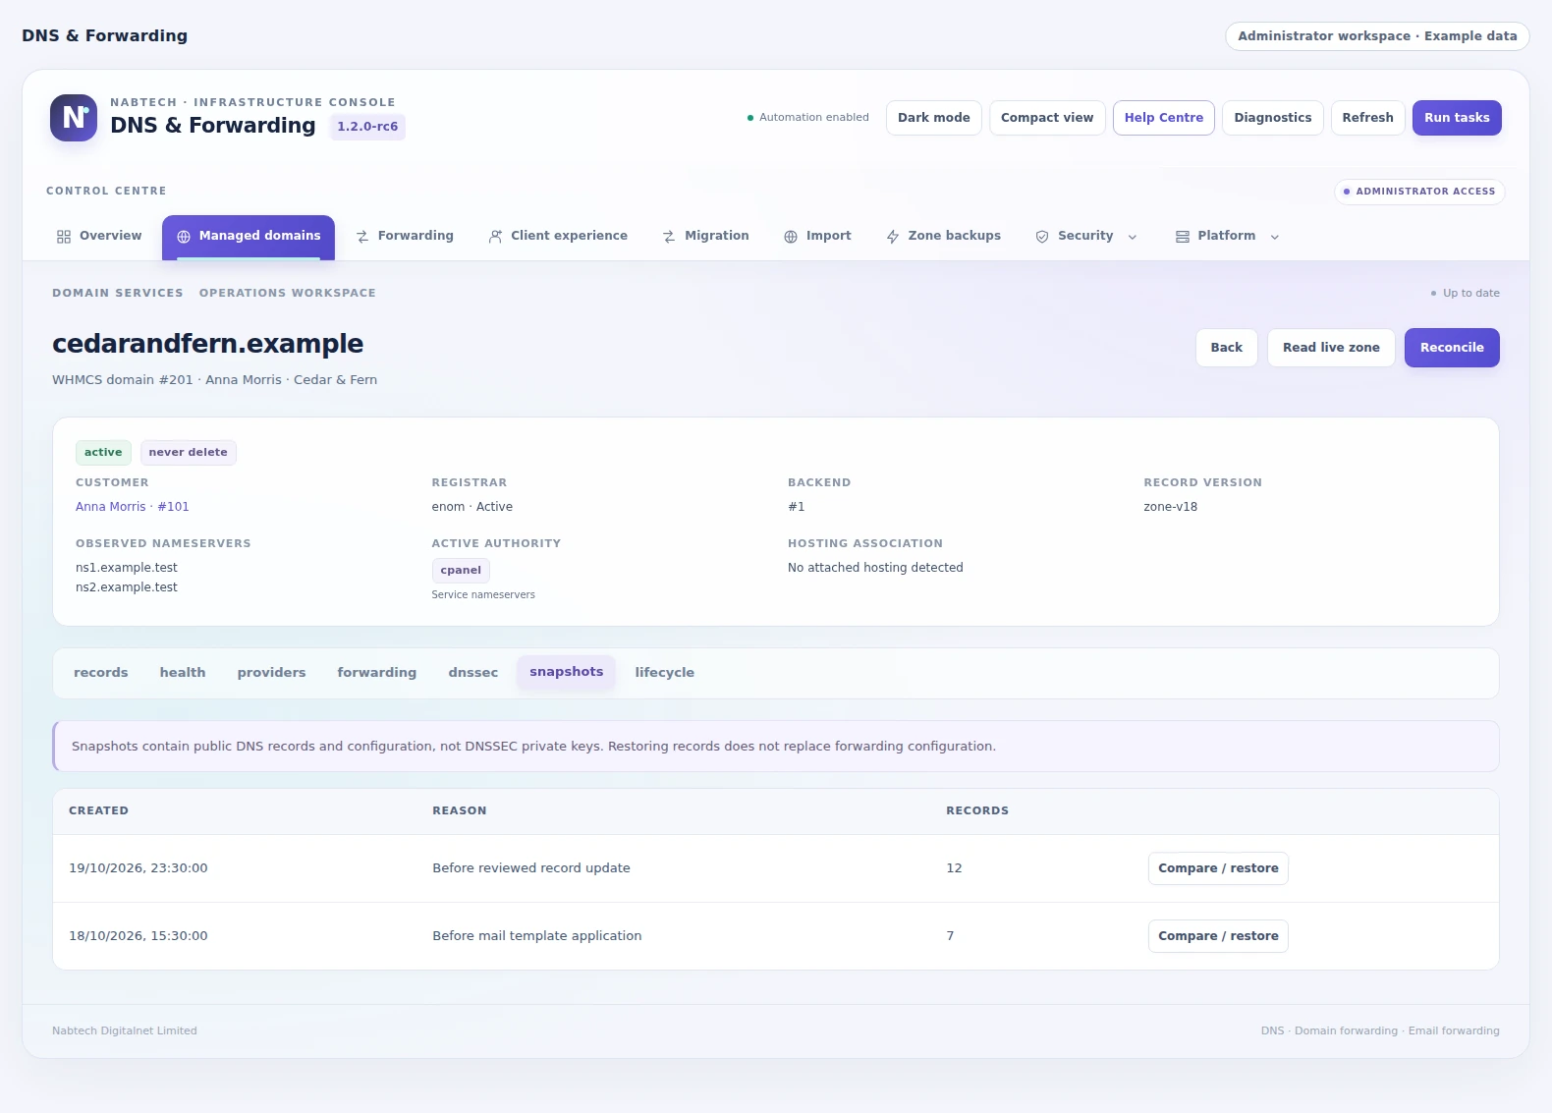
Task: Click the zone-v18 record version value
Action: click(1171, 507)
